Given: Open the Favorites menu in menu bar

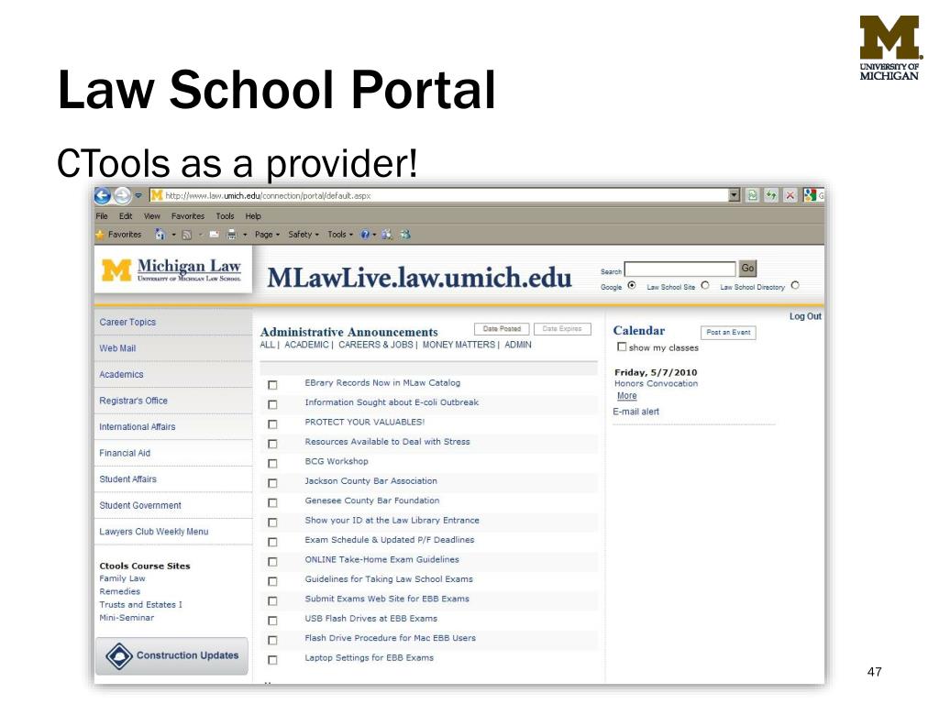Looking at the screenshot, I should (187, 216).
